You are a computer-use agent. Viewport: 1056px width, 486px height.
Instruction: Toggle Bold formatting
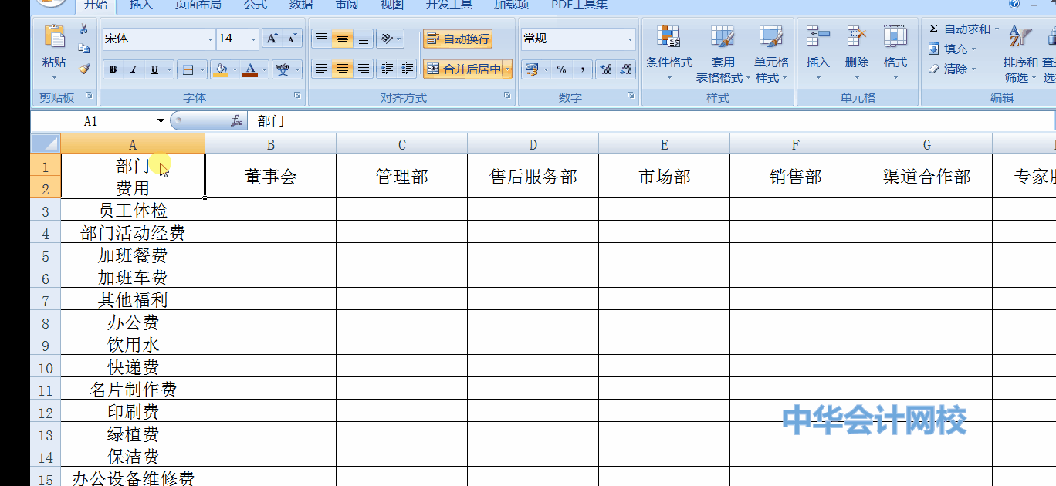[x=113, y=69]
